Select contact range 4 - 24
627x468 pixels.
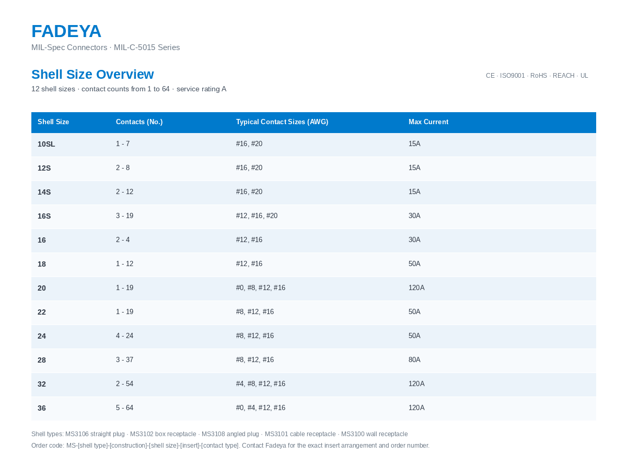(x=125, y=336)
